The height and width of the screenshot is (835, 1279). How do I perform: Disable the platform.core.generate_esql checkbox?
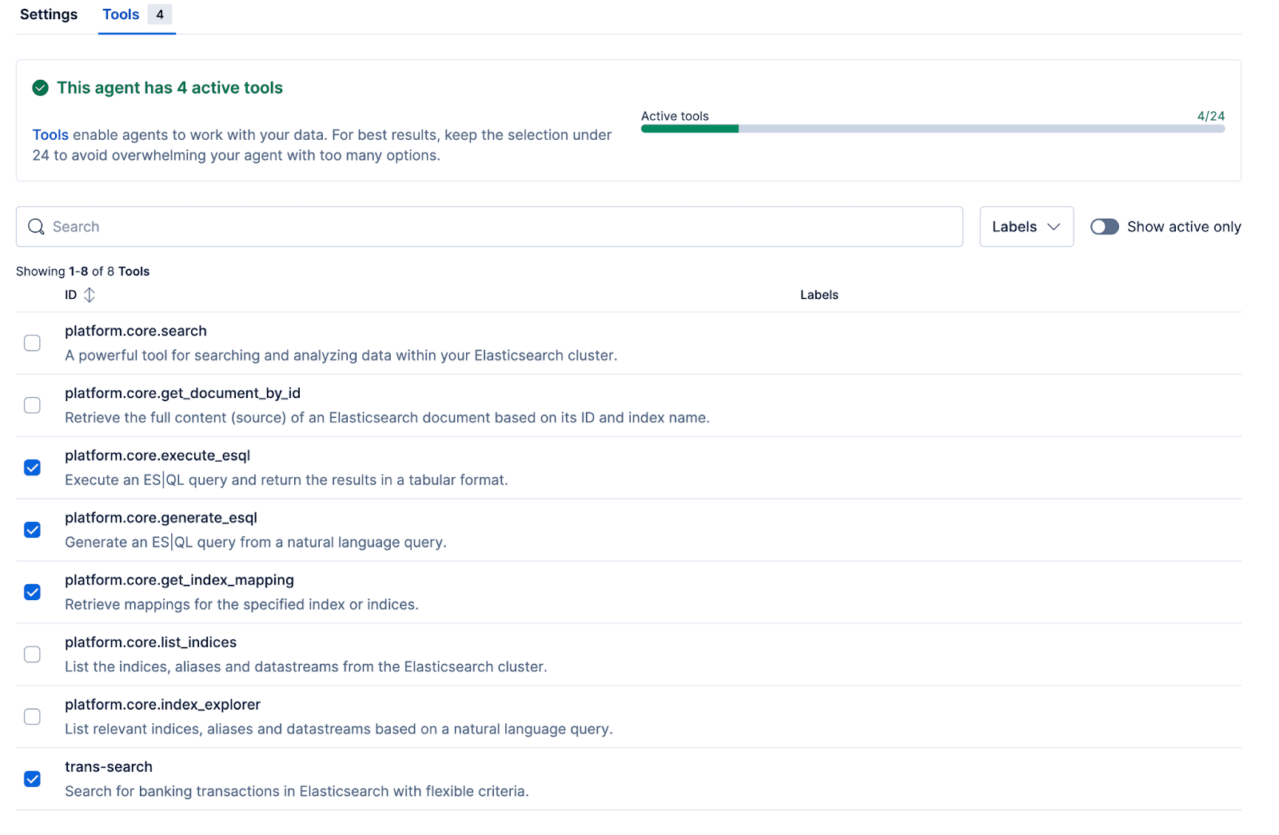[32, 530]
